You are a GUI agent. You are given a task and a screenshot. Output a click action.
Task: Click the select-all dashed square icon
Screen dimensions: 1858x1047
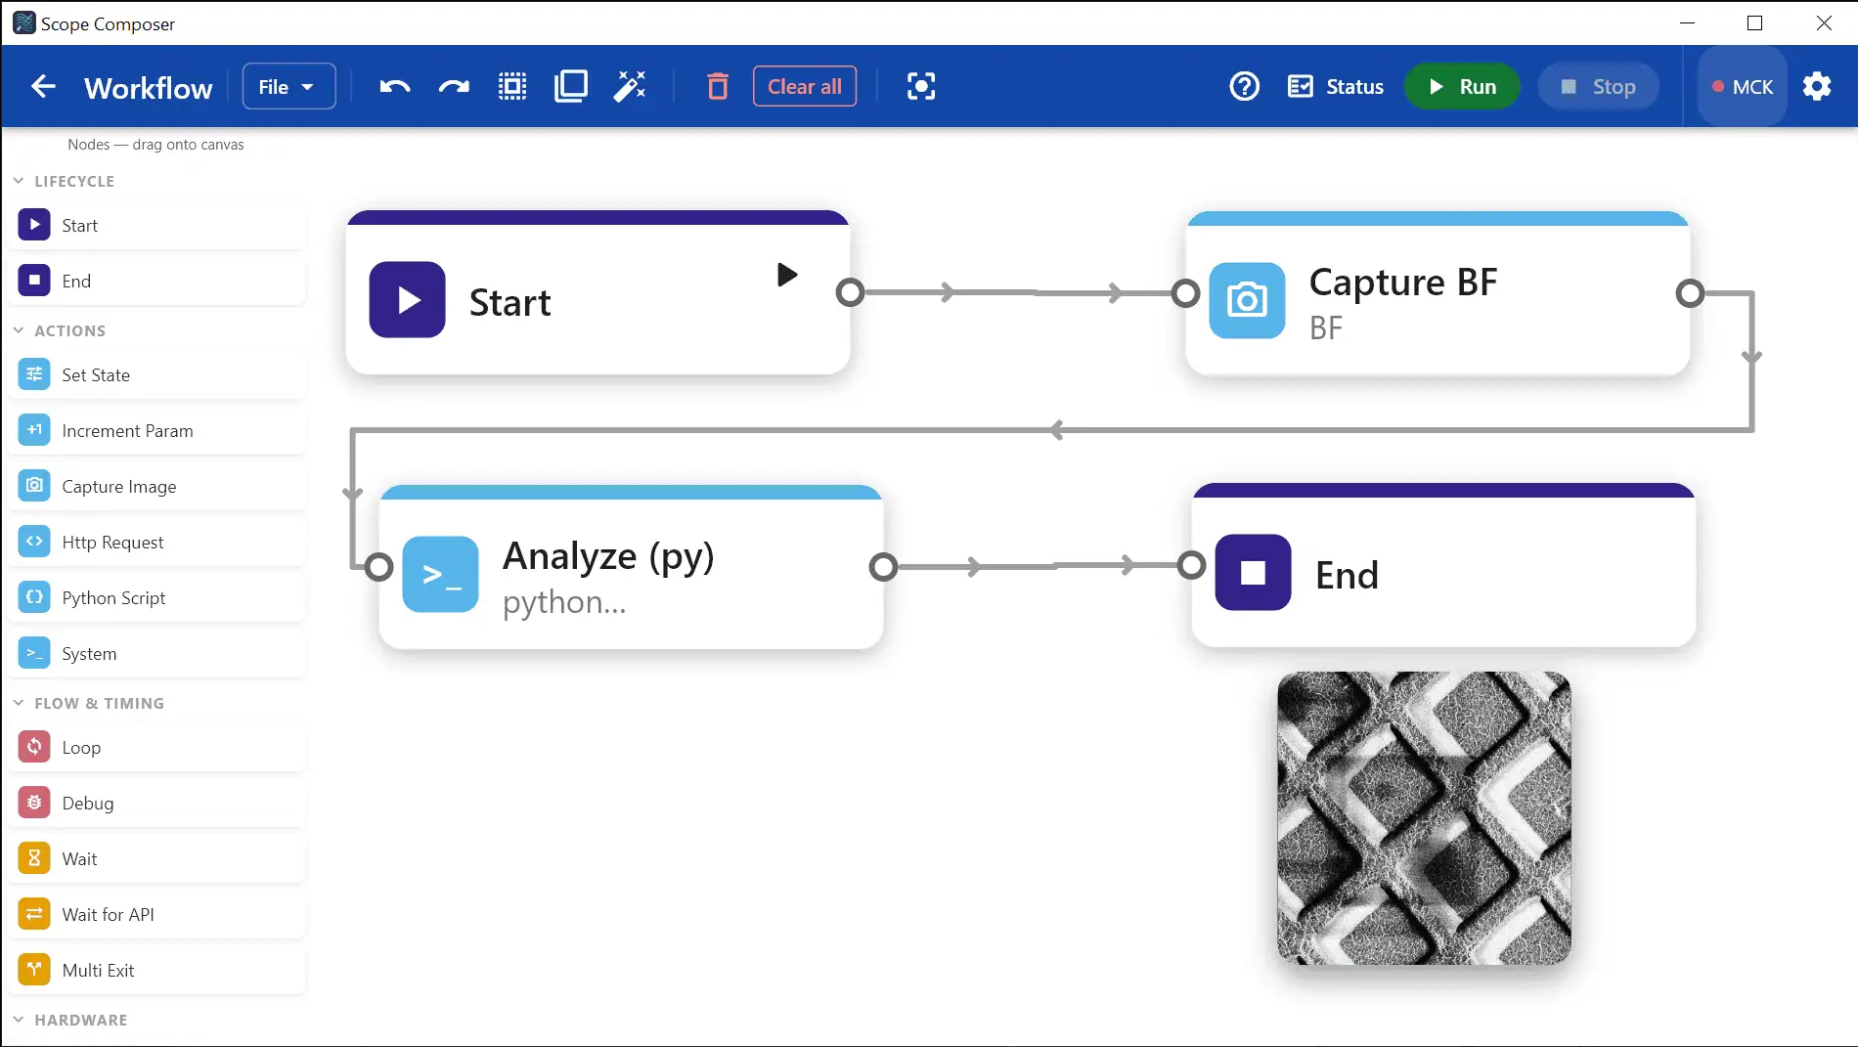click(x=512, y=87)
